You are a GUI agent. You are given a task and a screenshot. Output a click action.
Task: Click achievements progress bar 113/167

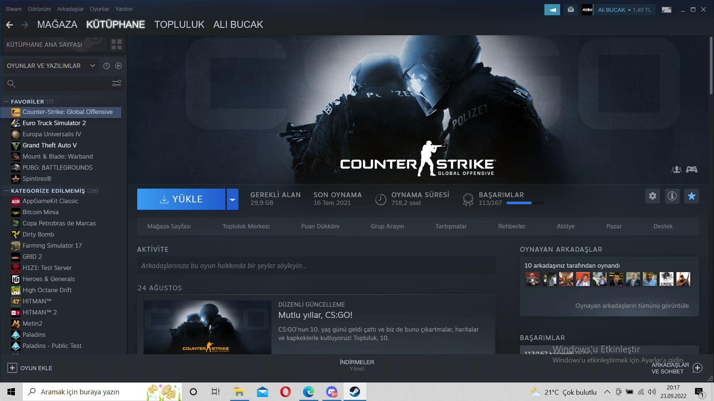point(525,203)
